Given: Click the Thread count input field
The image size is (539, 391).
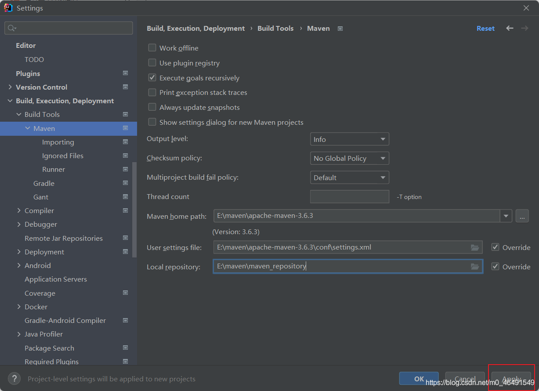Looking at the screenshot, I should 350,196.
